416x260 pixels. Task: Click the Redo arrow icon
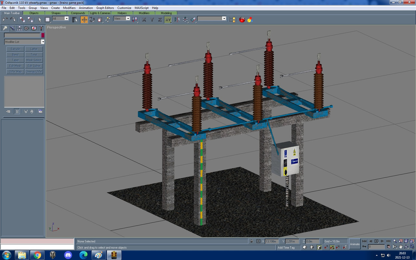[12, 19]
